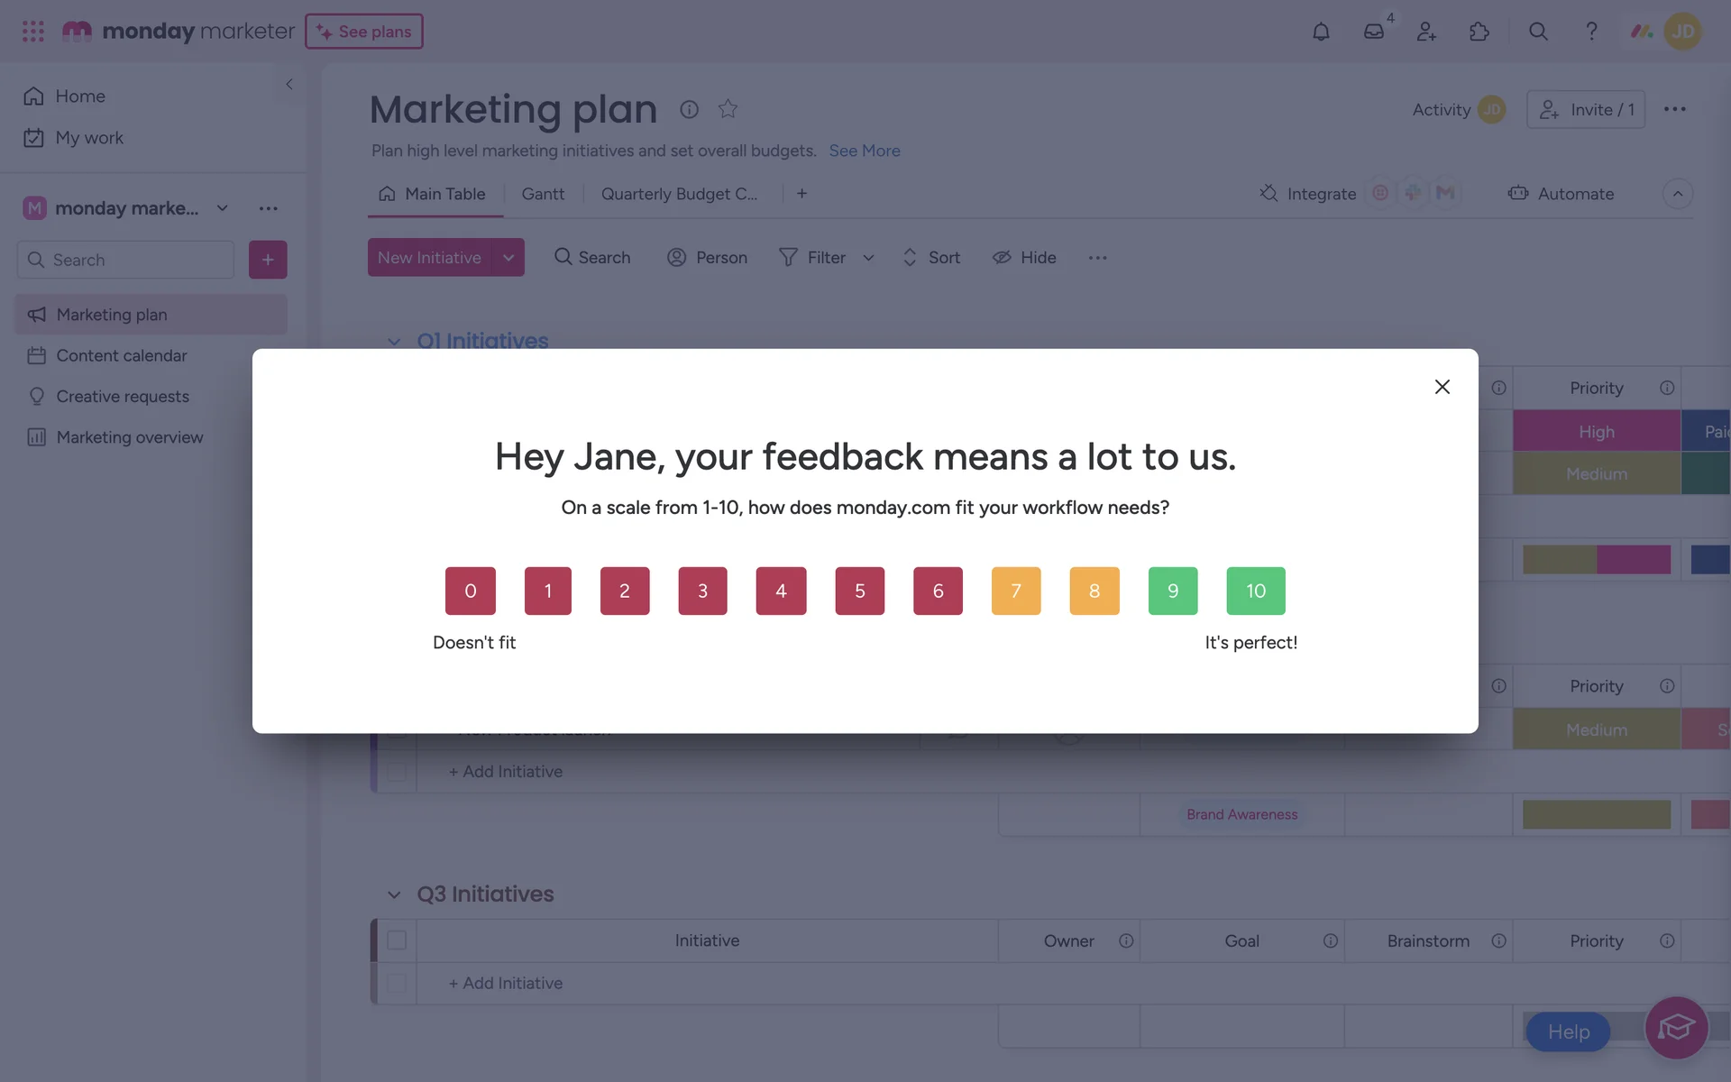Open the apps grid switcher icon
Screen dimensions: 1731x1082
point(33,32)
